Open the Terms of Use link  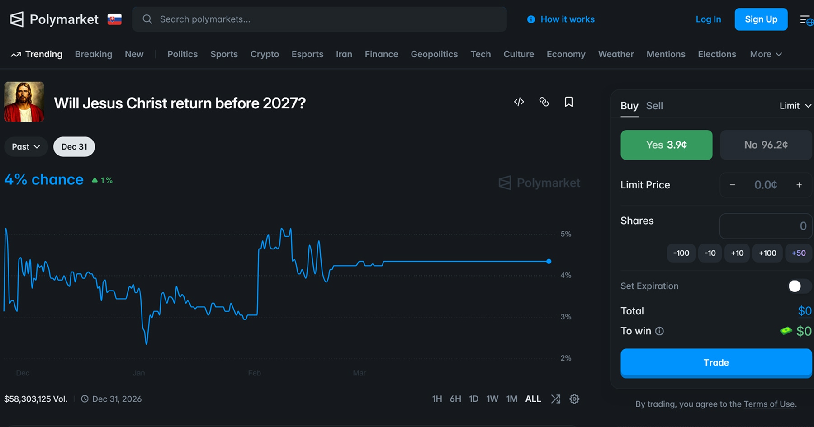coord(769,404)
